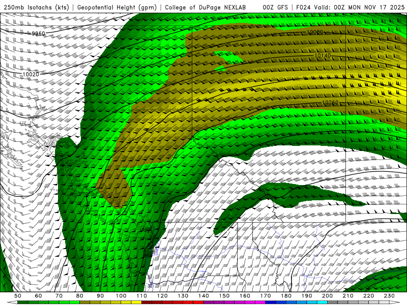
Task: Click the 220 value on the color scale
Action: 368,296
